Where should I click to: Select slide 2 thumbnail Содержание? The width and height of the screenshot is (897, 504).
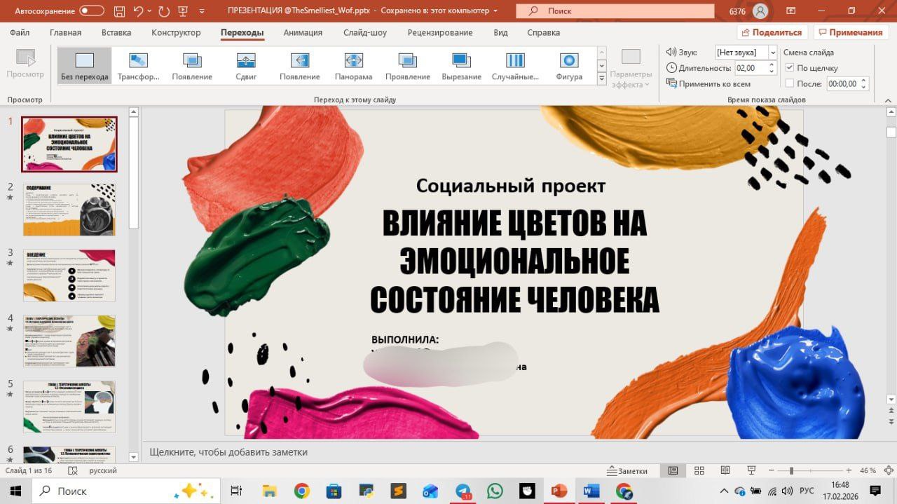69,210
